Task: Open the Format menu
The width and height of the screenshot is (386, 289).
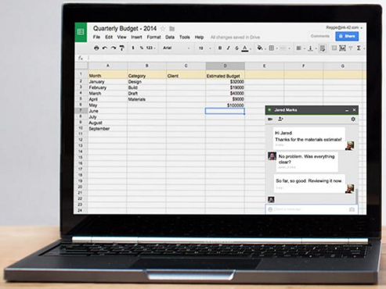Action: pyautogui.click(x=153, y=37)
